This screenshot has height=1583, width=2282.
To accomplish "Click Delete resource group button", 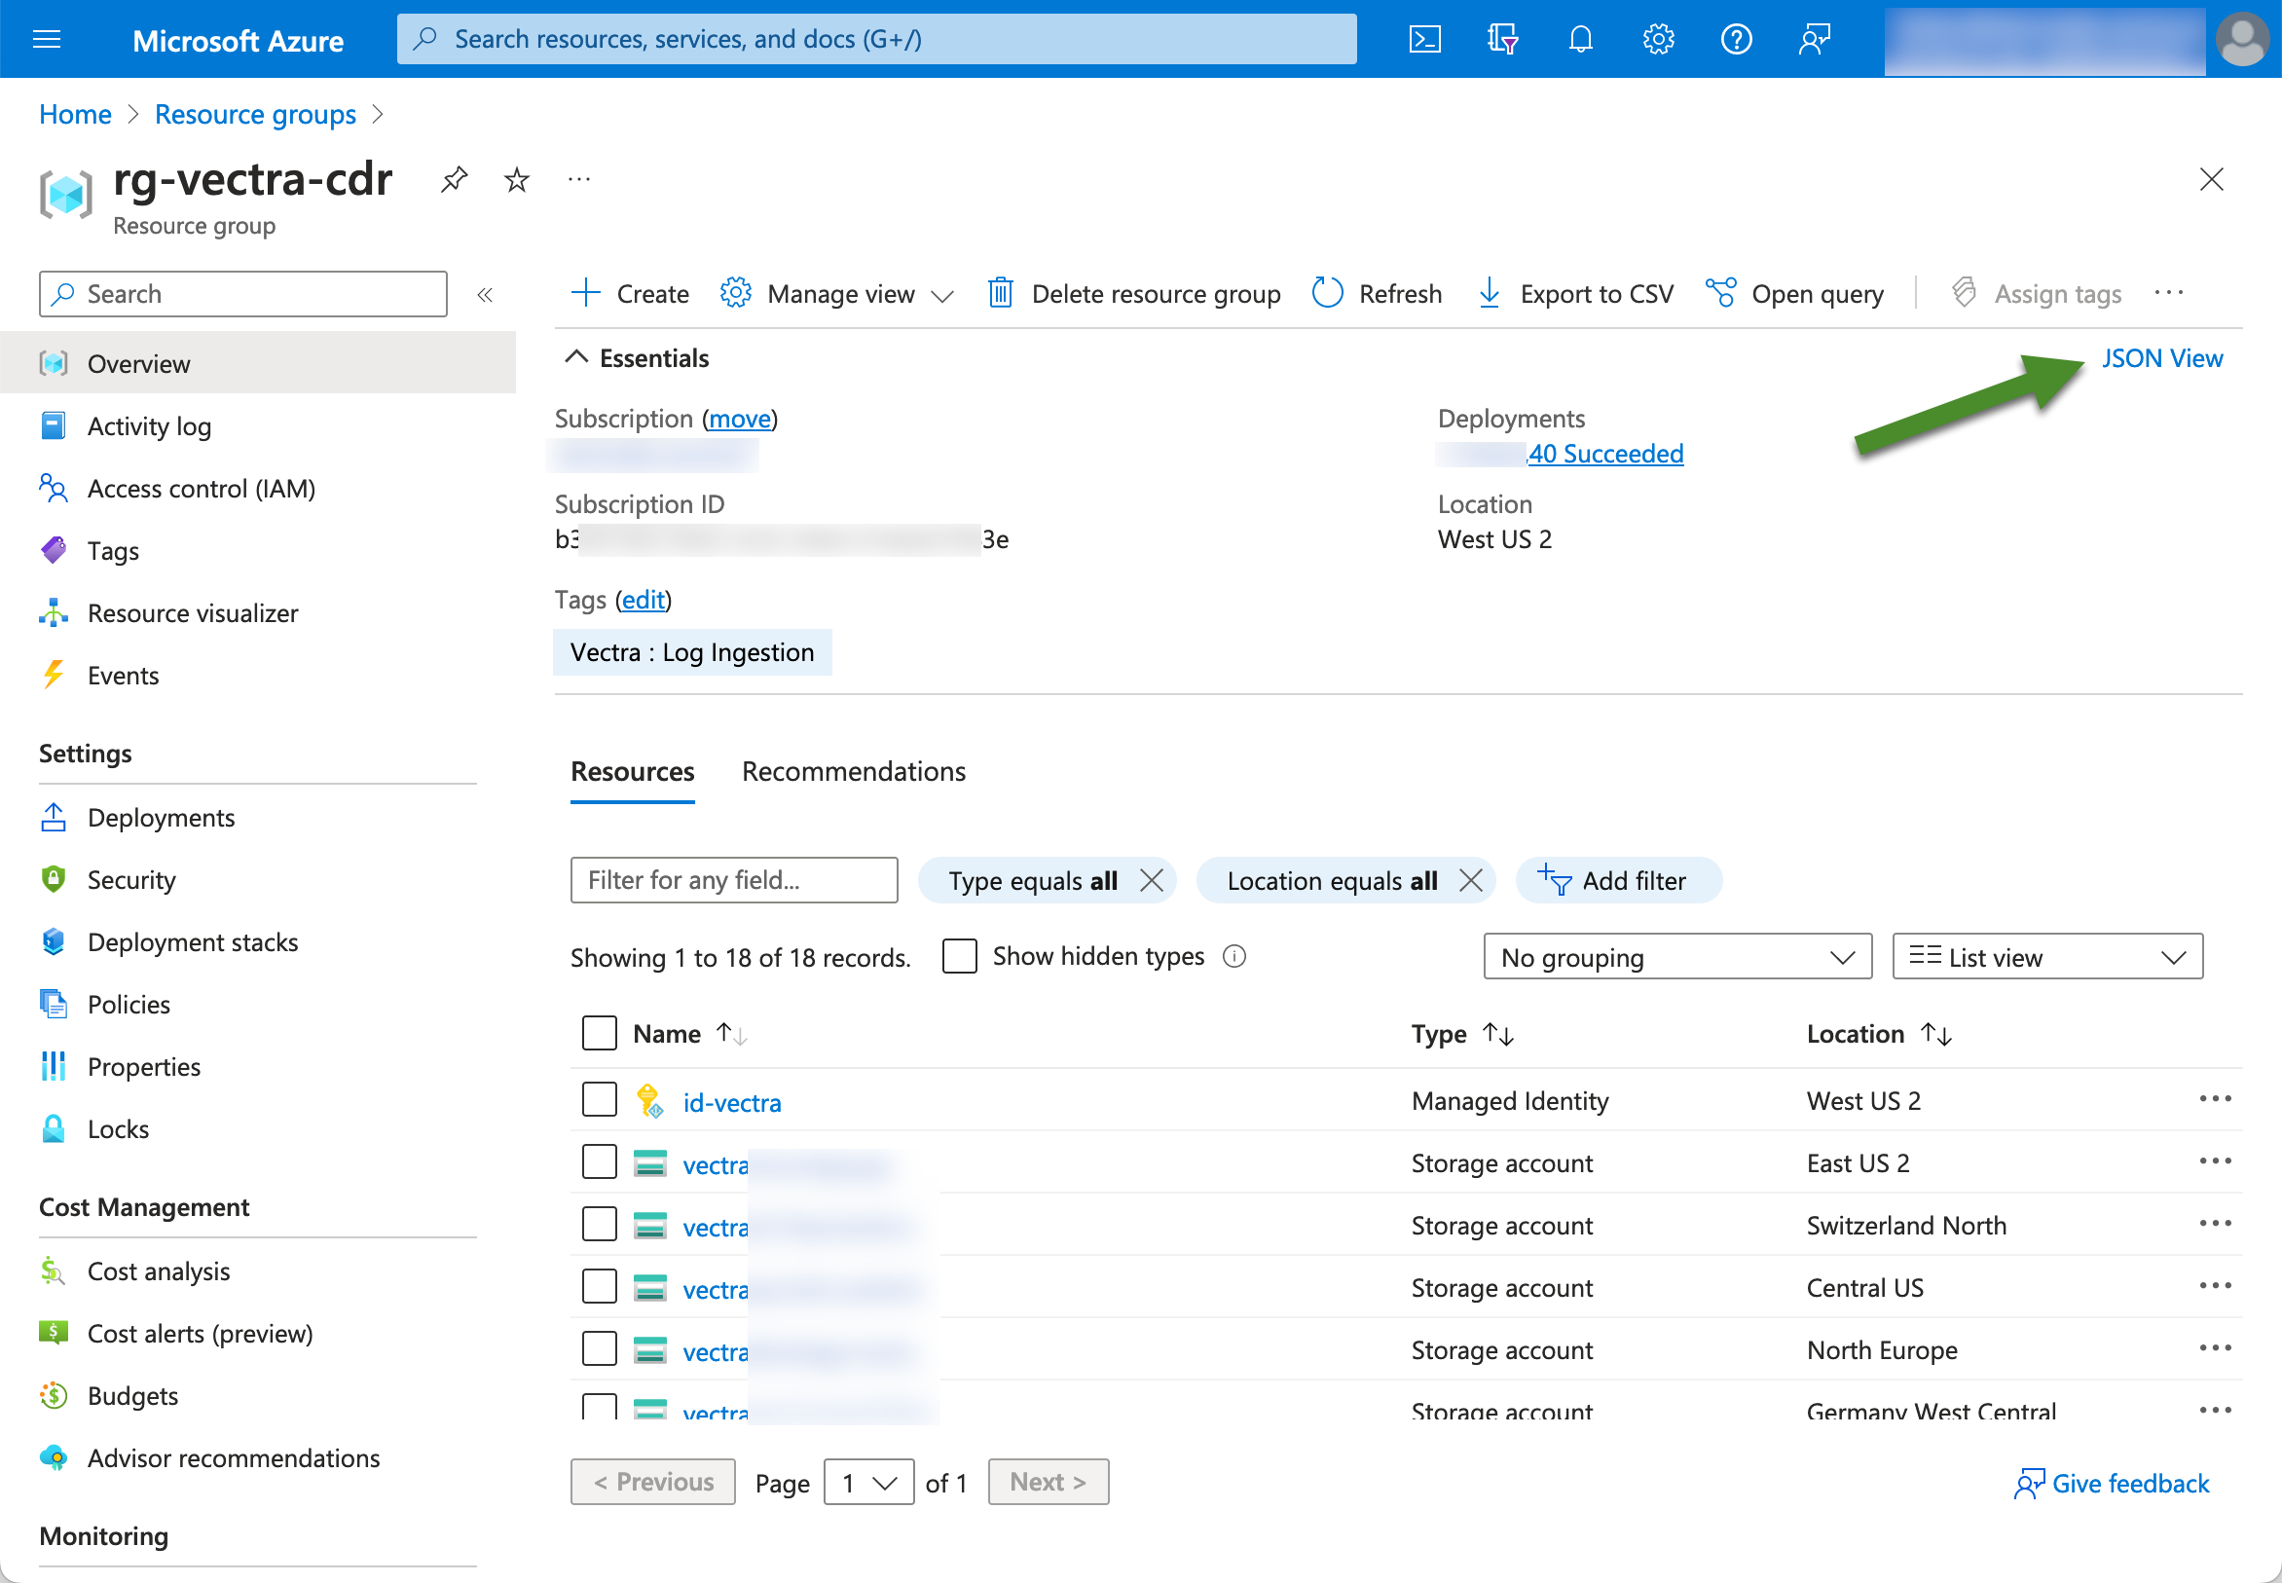I will click(1134, 294).
